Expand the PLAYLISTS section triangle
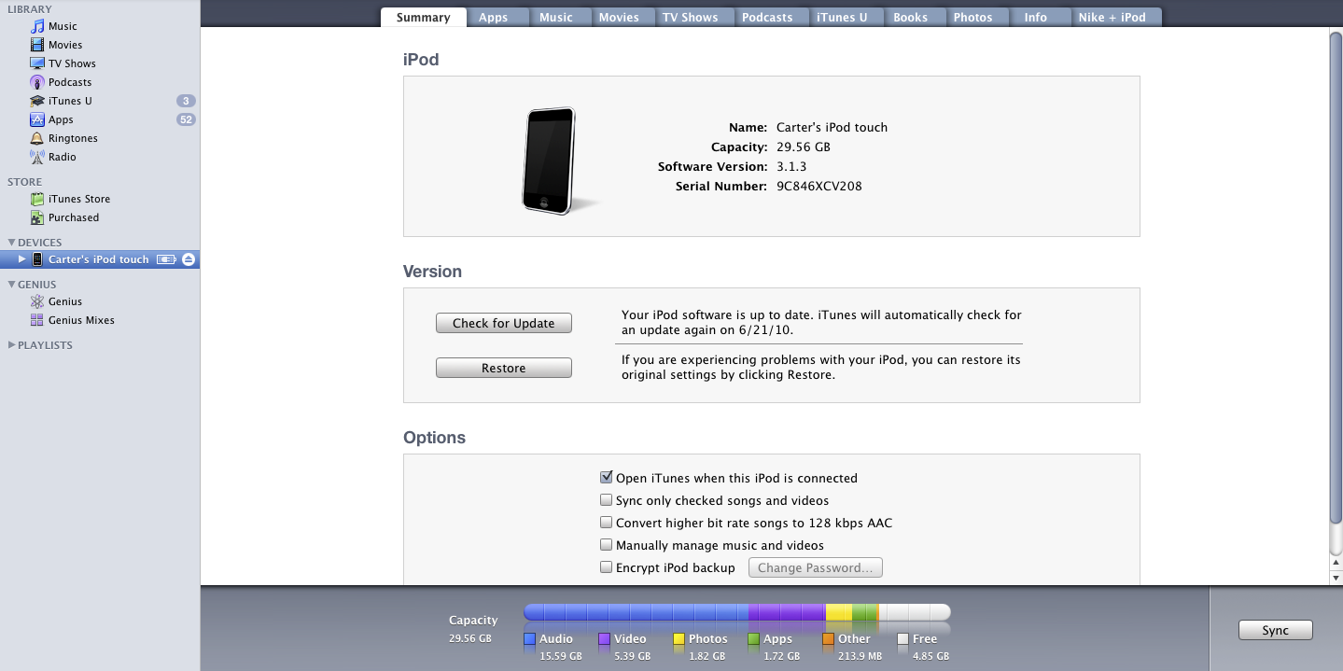This screenshot has width=1343, height=671. (x=12, y=344)
